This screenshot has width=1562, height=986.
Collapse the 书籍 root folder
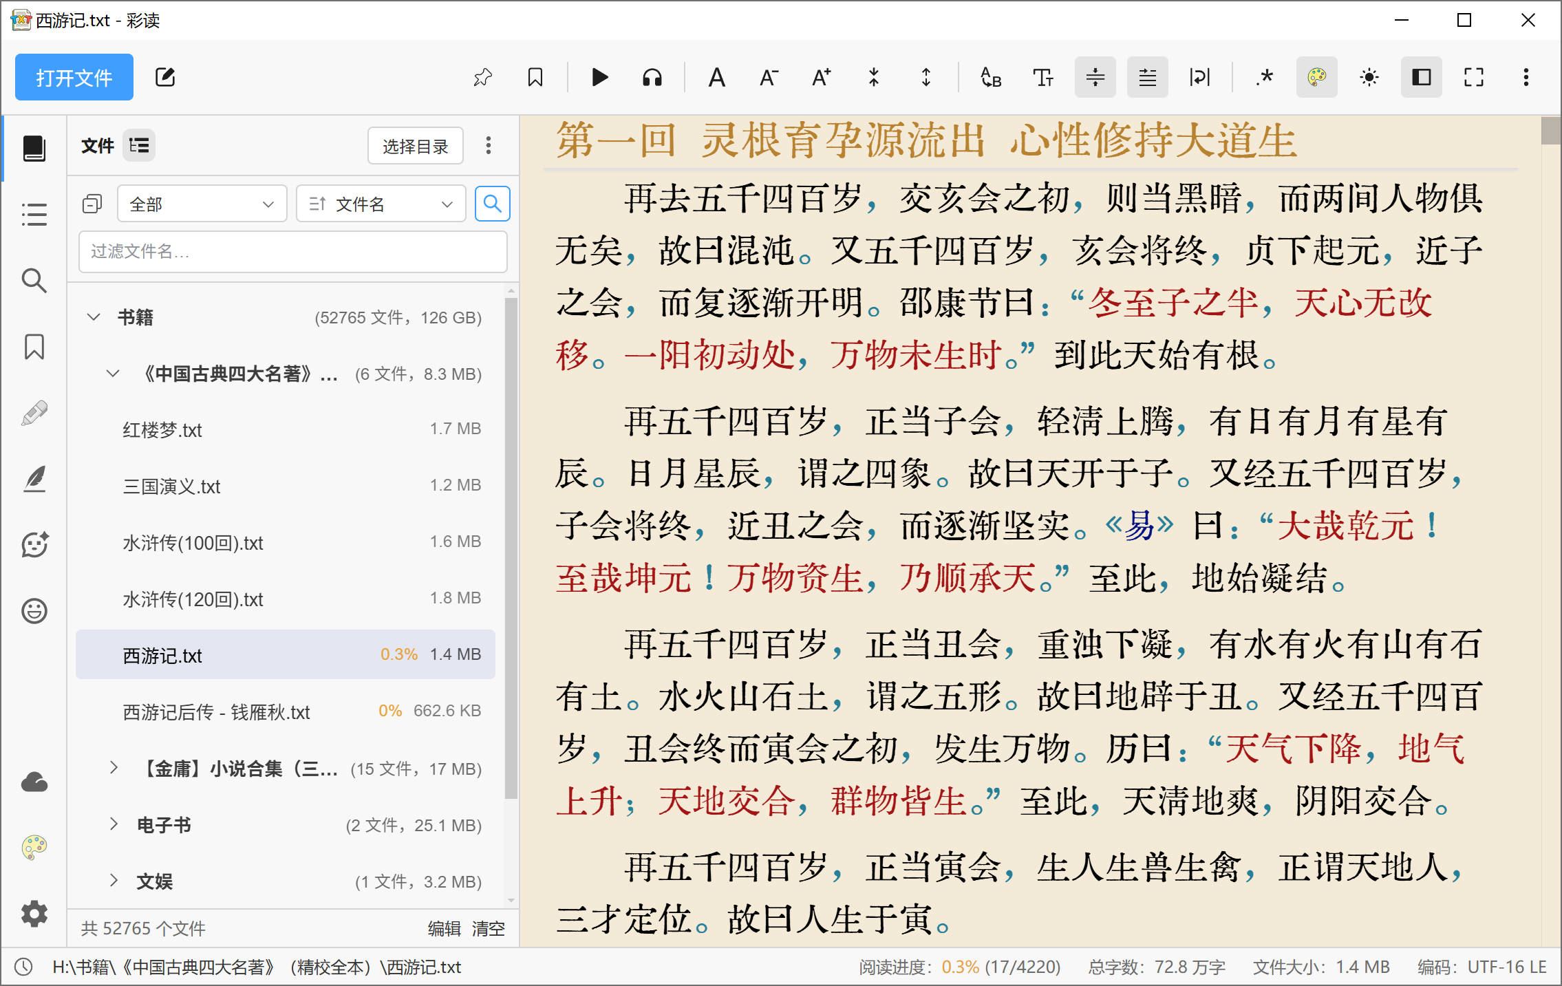pos(94,317)
